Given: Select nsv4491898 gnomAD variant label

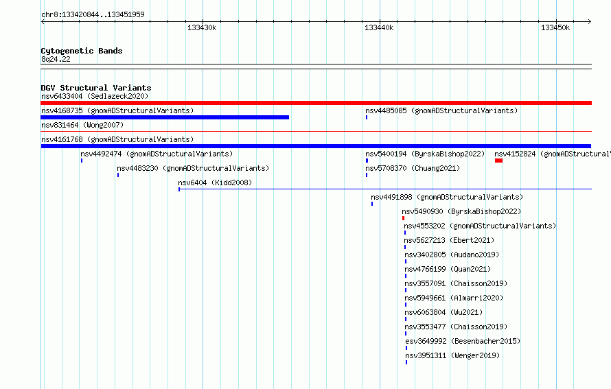Looking at the screenshot, I should coord(447,197).
